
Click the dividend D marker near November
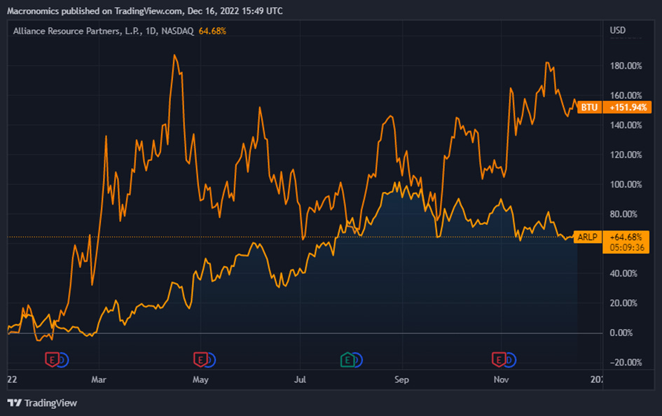pos(511,360)
